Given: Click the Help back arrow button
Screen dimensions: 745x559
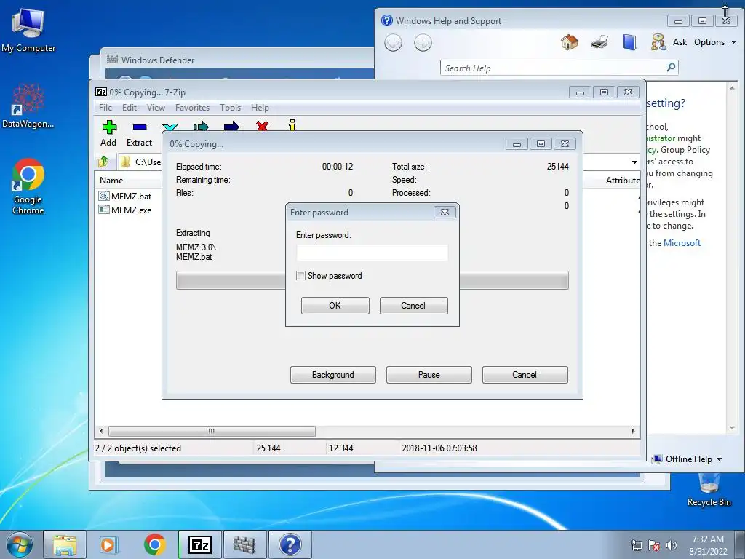Looking at the screenshot, I should pos(393,43).
